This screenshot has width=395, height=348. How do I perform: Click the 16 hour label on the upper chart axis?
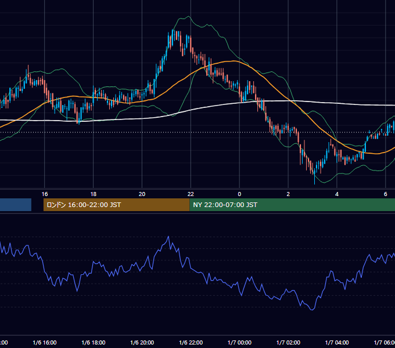point(45,194)
